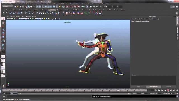Click the playback range slider bar

click(75, 93)
